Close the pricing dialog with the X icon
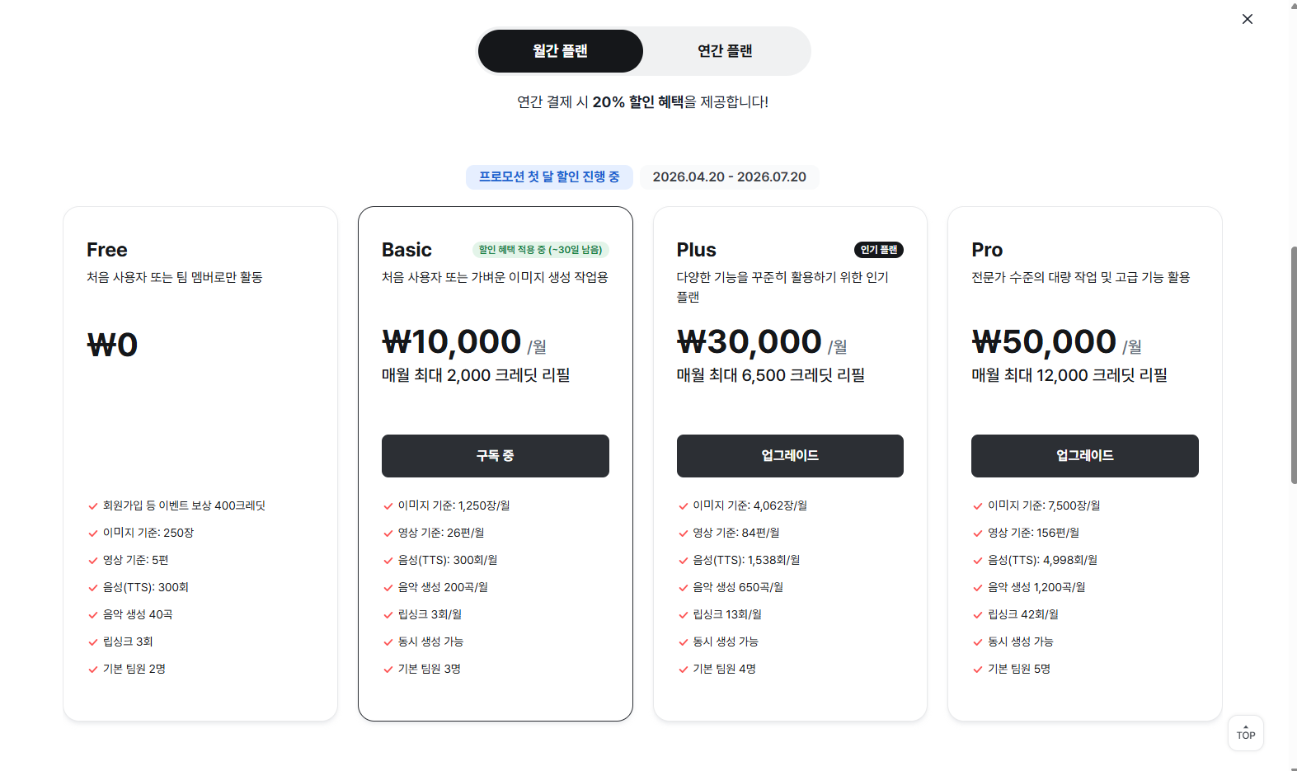1297x771 pixels. pos(1248,19)
